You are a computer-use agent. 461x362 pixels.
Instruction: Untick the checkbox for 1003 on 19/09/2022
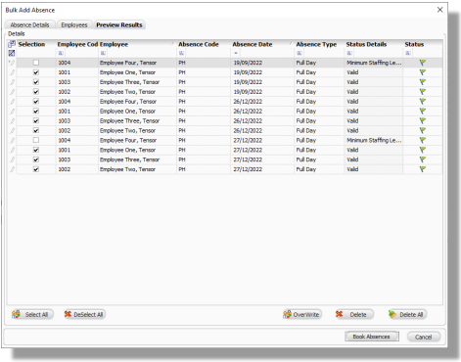pos(36,82)
